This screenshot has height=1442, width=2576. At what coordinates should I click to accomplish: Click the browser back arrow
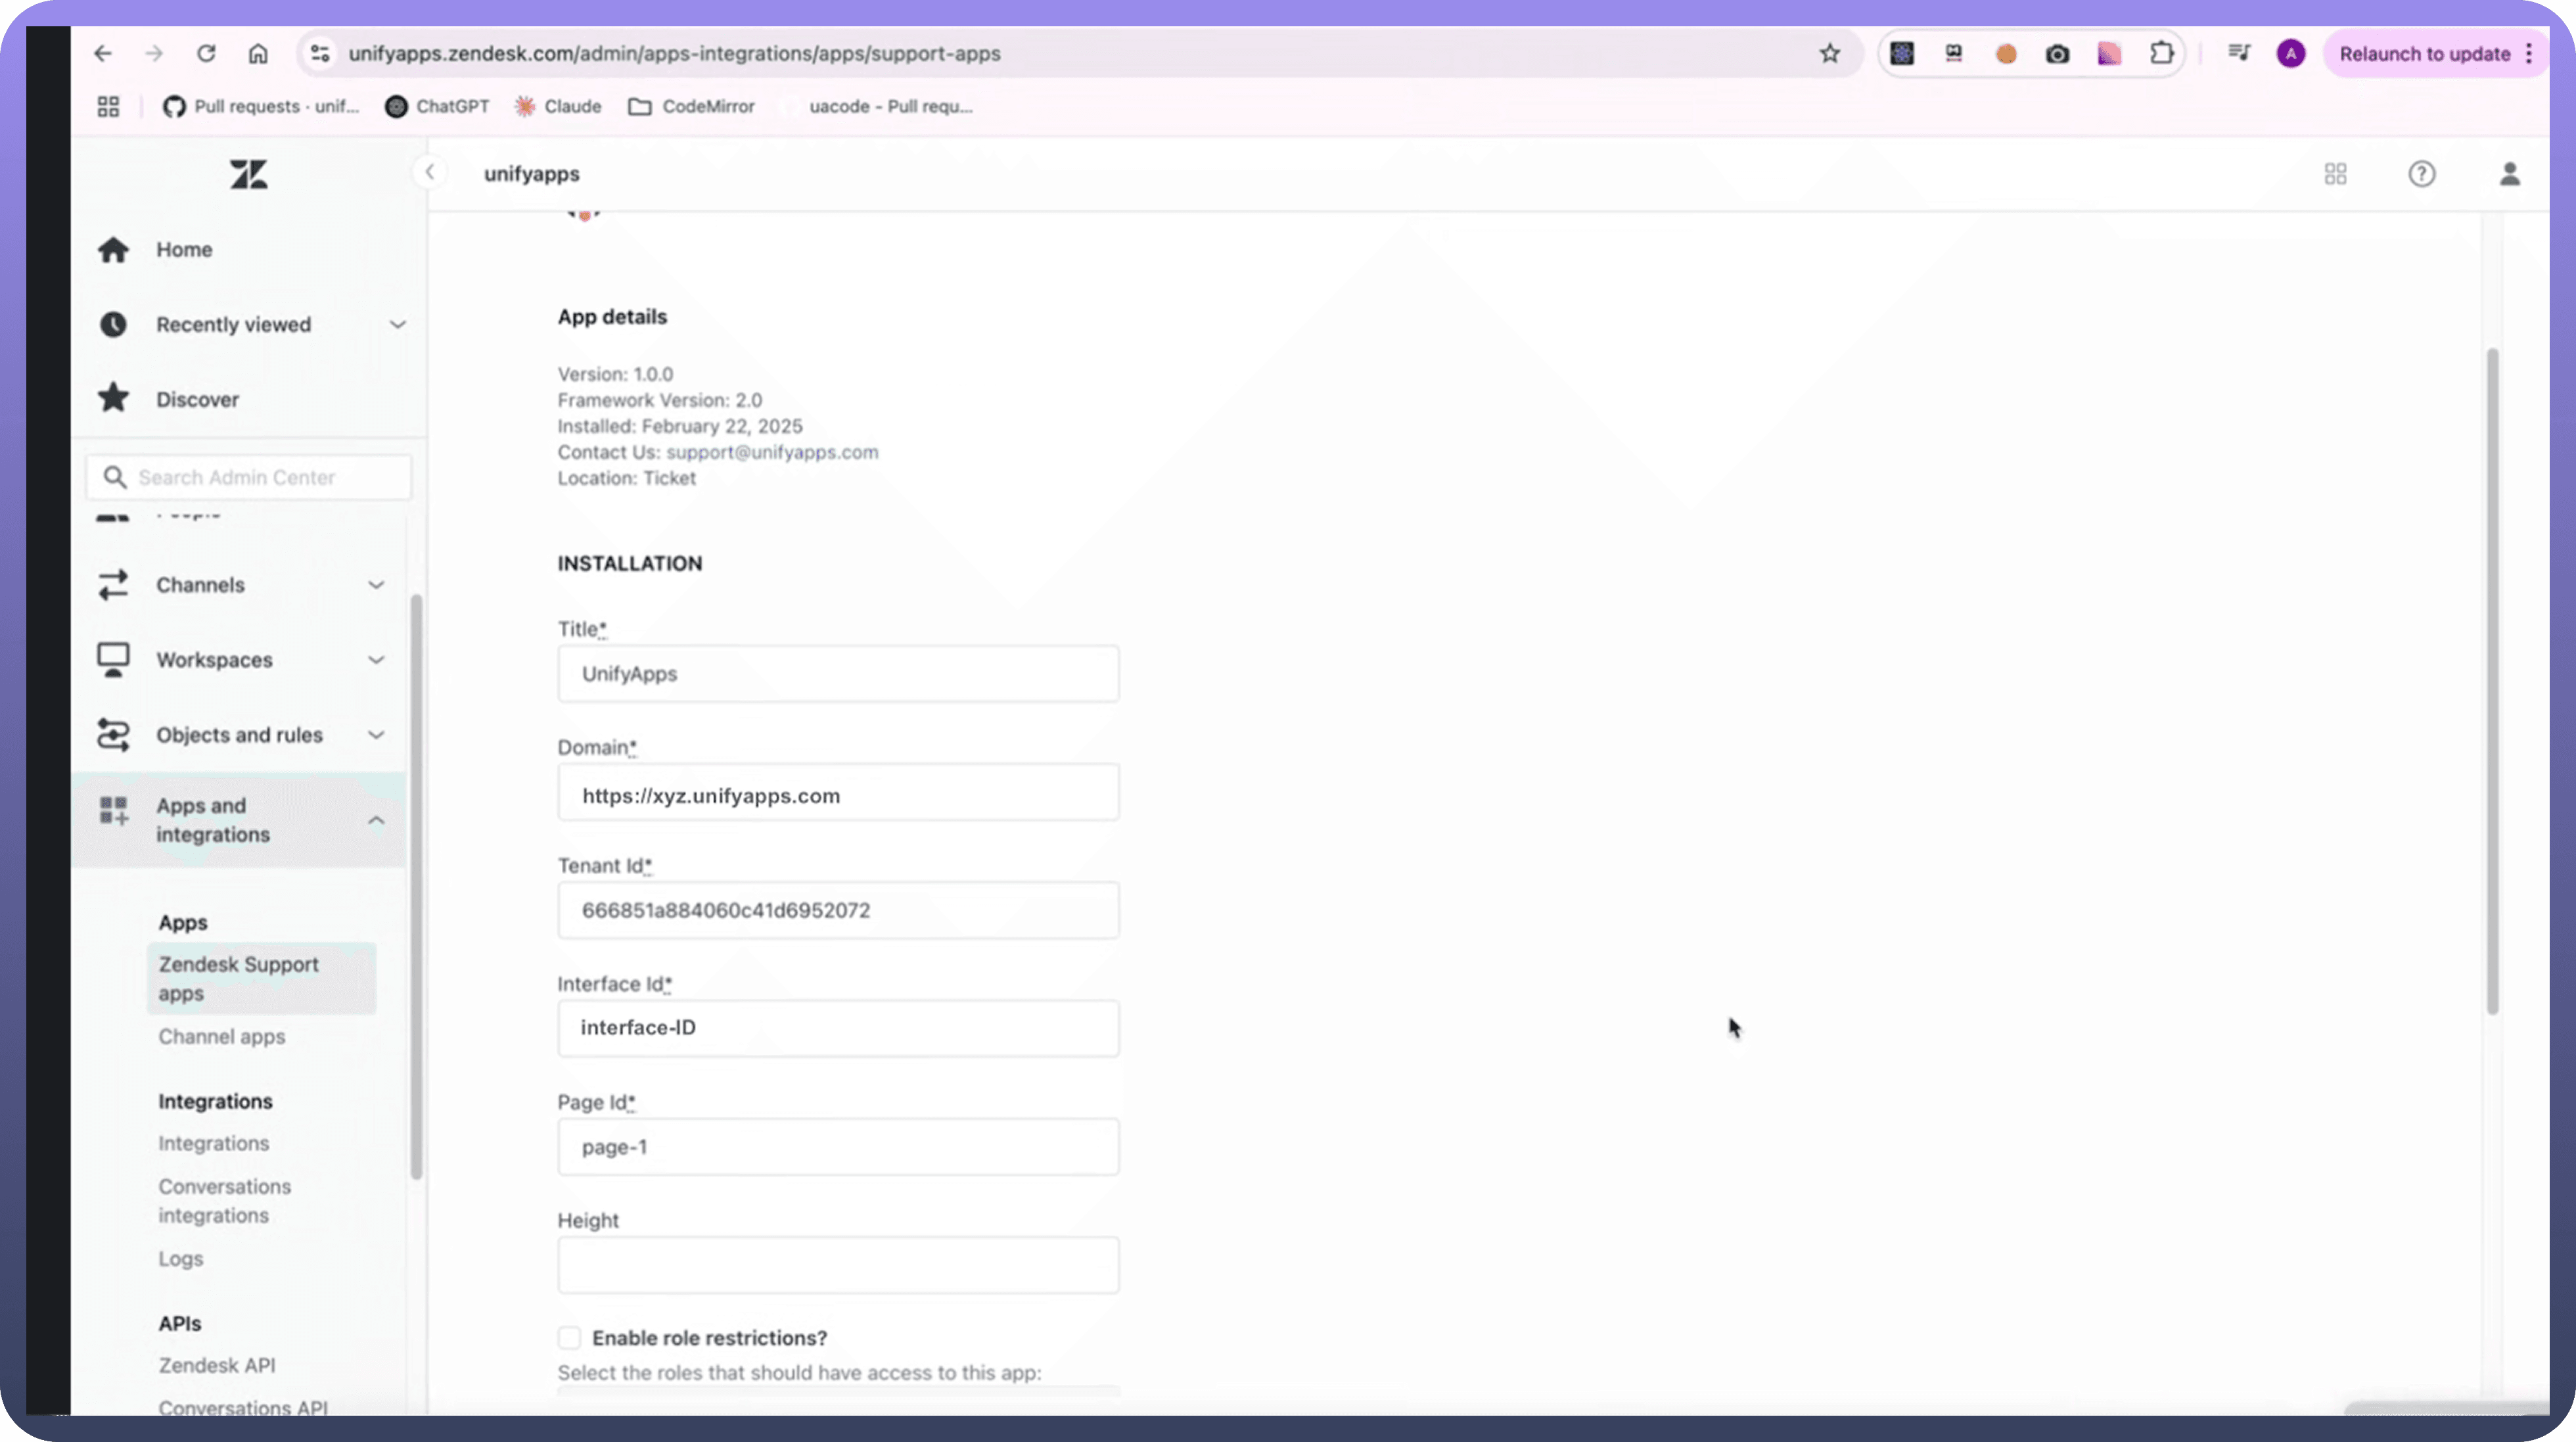coord(103,54)
